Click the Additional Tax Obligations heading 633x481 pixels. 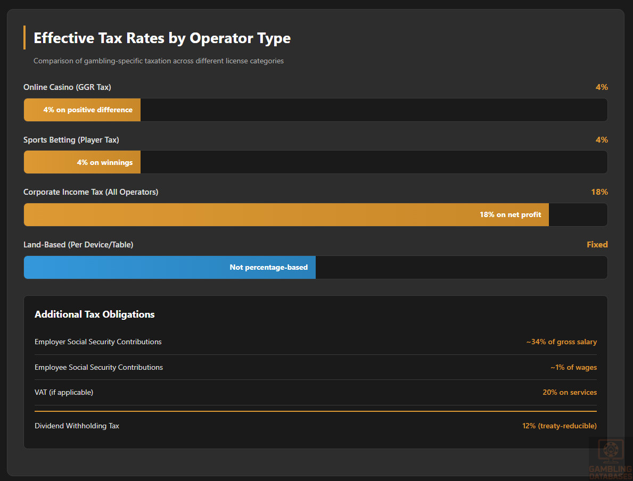[x=95, y=314]
